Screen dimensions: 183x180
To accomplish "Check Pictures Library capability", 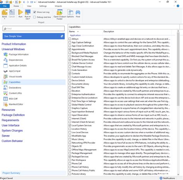I will tap(70, 174).
